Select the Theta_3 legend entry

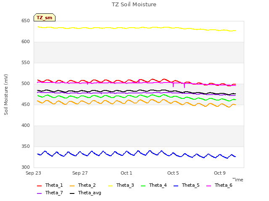pos(121,185)
